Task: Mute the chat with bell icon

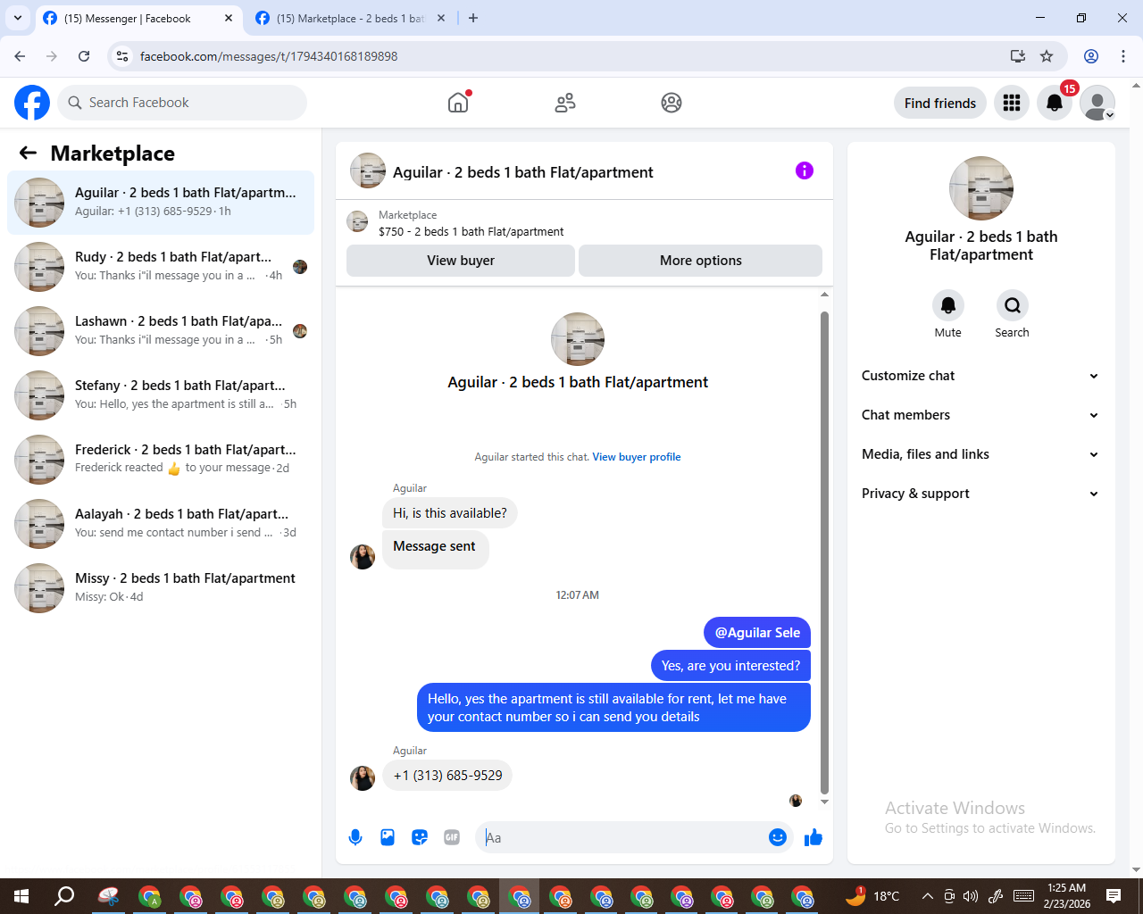Action: [948, 305]
